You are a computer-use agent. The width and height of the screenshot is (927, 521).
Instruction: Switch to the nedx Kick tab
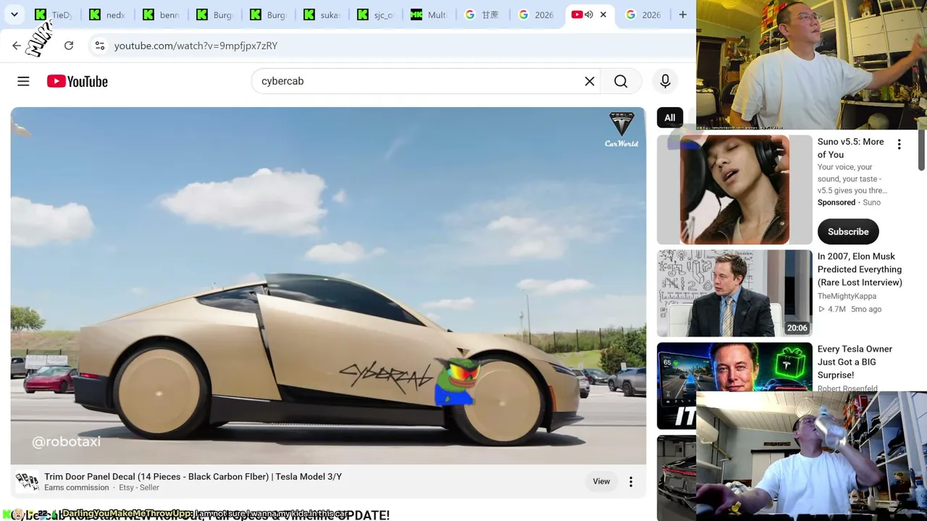[109, 14]
